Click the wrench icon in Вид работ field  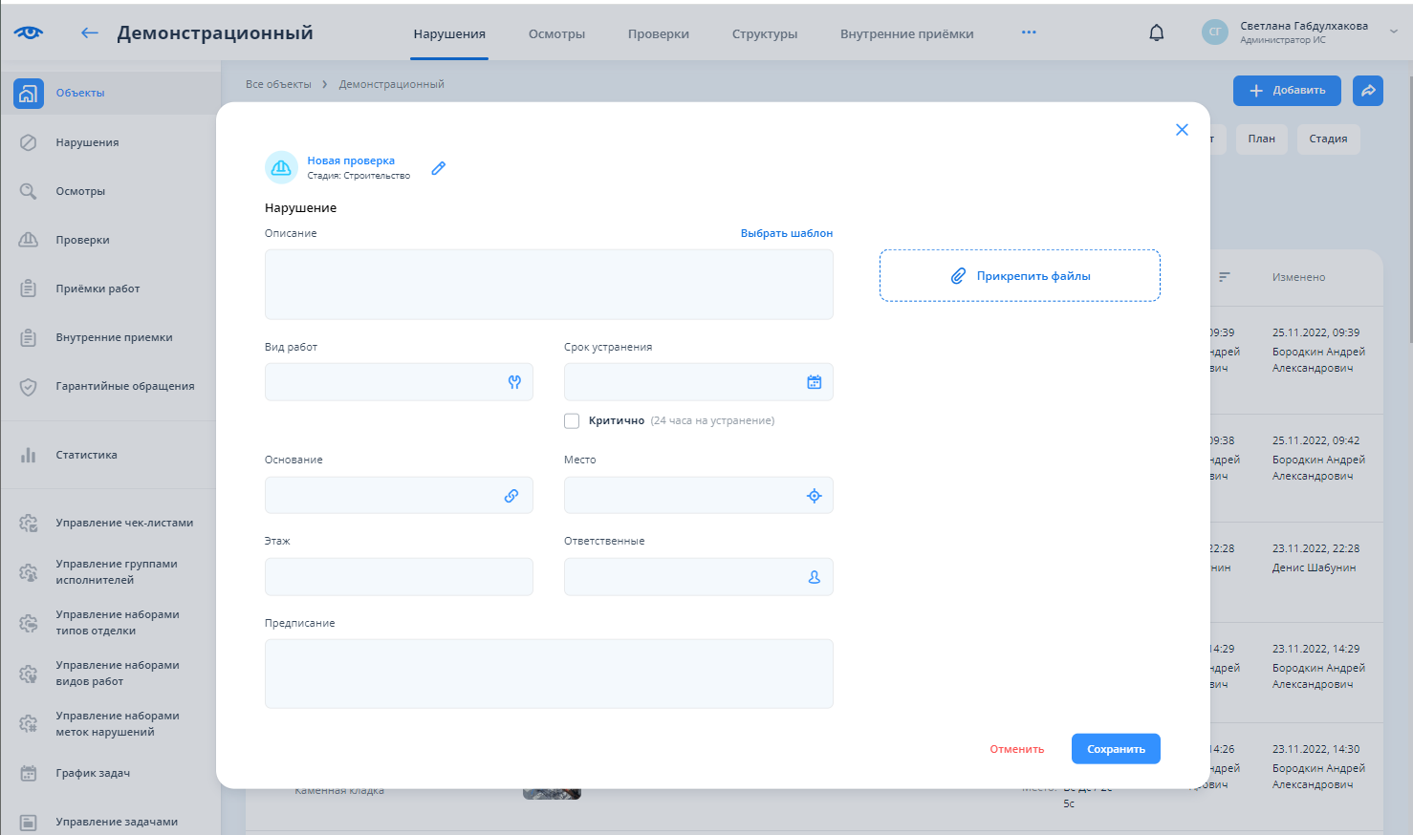[514, 382]
